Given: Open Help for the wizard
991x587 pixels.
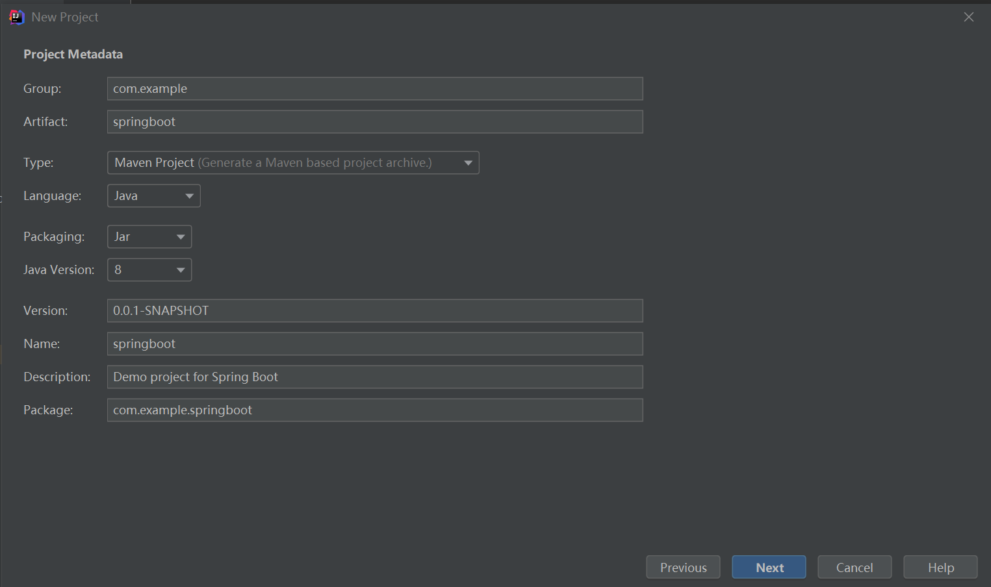Looking at the screenshot, I should [940, 568].
